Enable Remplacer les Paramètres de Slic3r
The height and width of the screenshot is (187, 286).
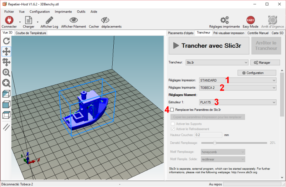coord(172,110)
